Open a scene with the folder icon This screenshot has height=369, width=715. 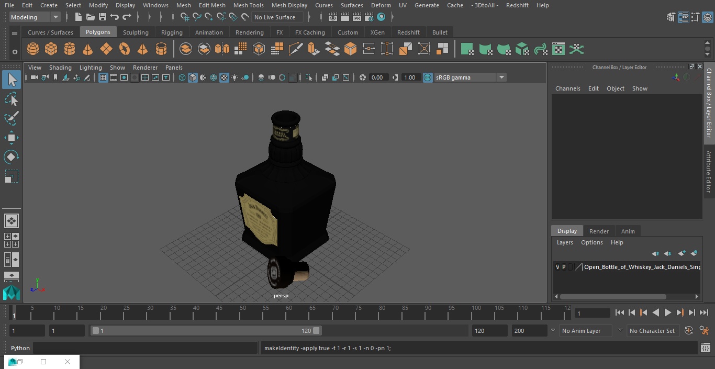pos(91,17)
